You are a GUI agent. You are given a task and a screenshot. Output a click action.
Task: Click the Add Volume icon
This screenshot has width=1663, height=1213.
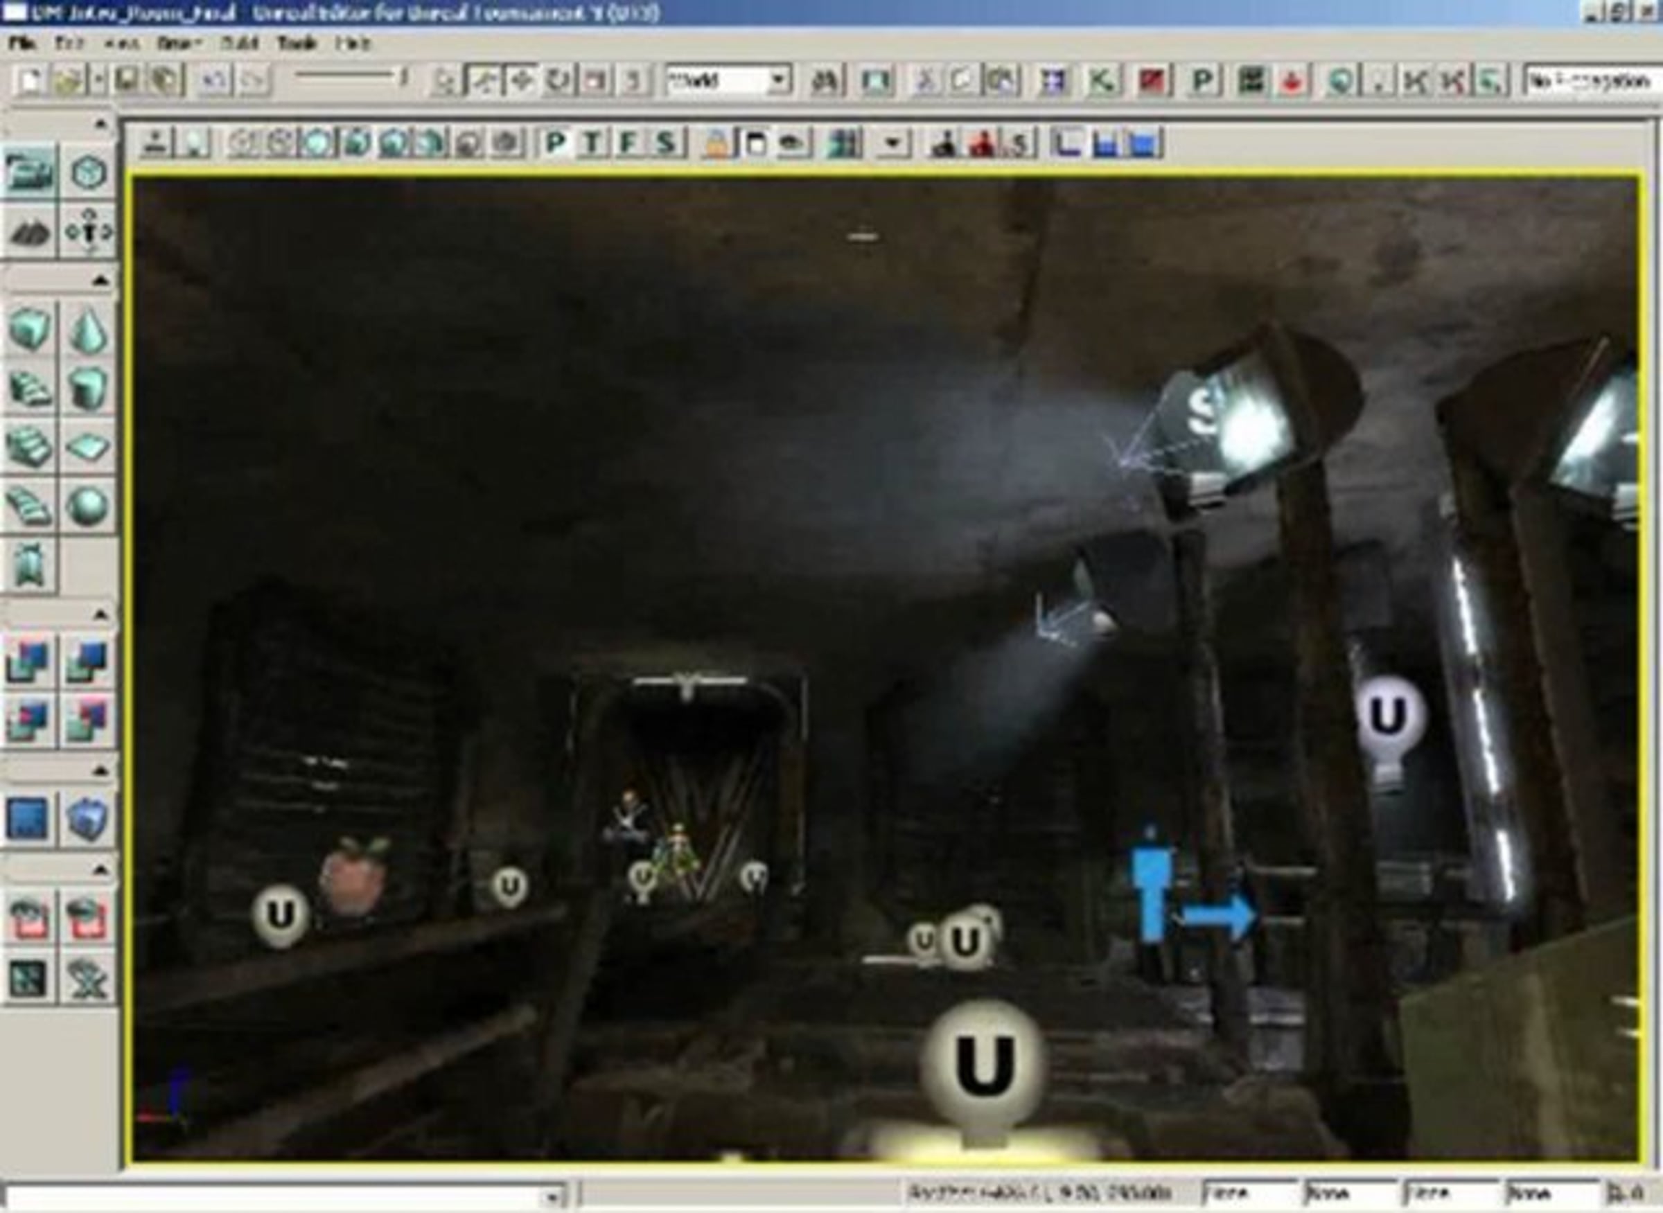coord(89,818)
